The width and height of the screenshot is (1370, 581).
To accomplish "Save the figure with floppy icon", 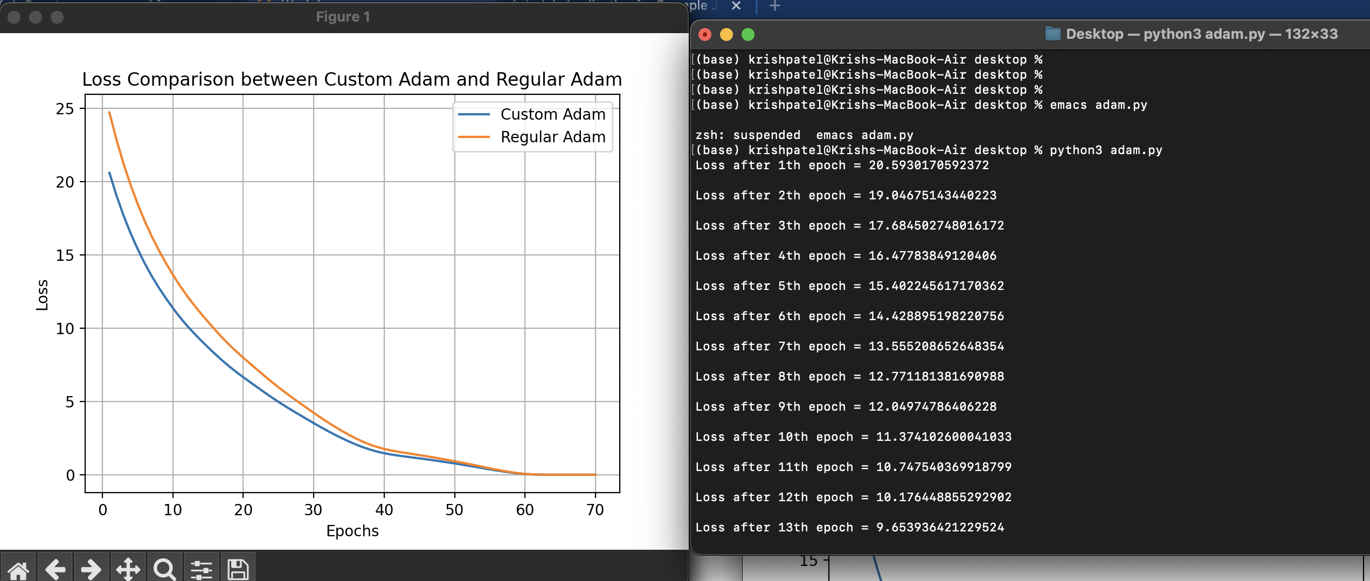I will pyautogui.click(x=238, y=569).
